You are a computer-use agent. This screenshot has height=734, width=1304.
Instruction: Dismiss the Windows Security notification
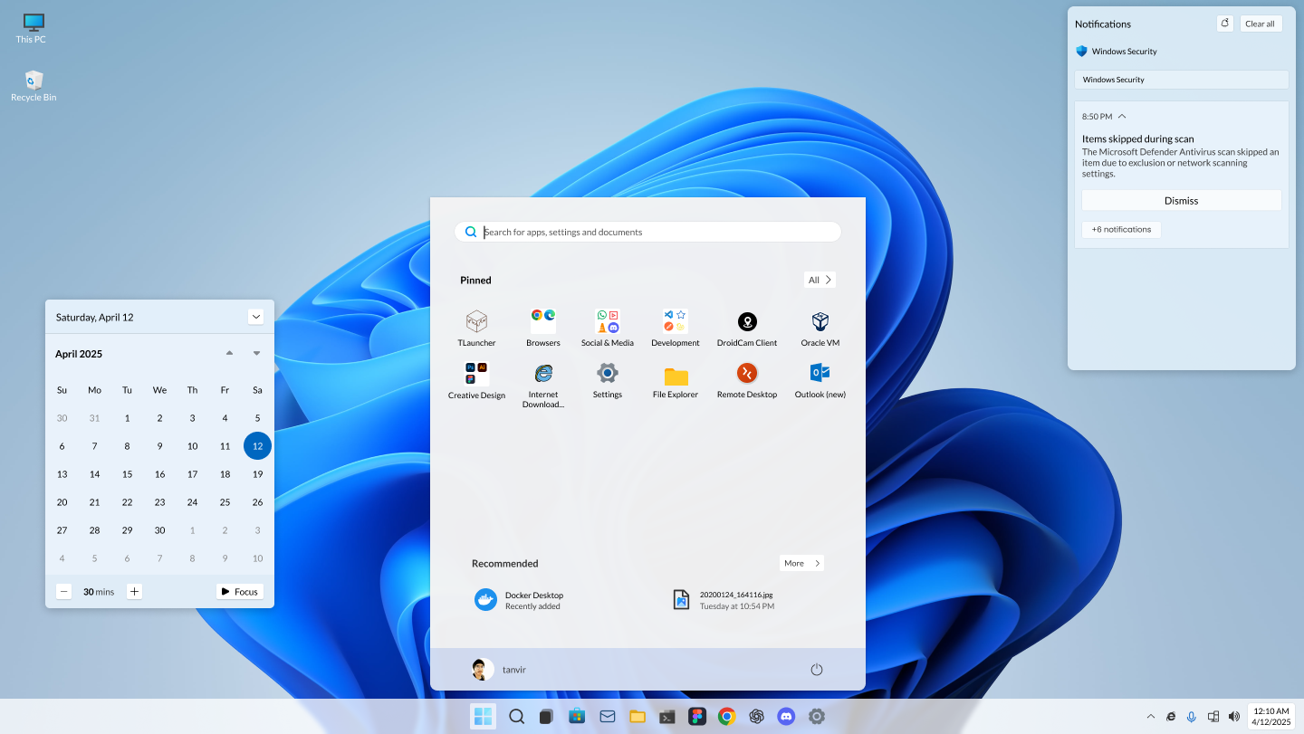tap(1181, 200)
